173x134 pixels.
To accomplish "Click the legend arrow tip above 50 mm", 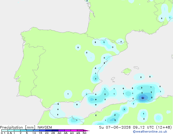I will (87, 130).
